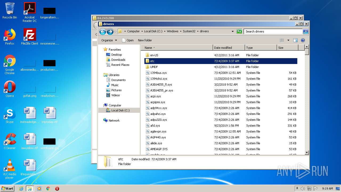Select the etc folder row
Image resolution: width=341 pixels, height=192 pixels.
click(x=221, y=61)
